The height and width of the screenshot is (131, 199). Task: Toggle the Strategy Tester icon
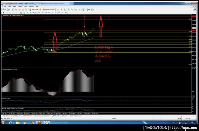[x=26, y=10]
